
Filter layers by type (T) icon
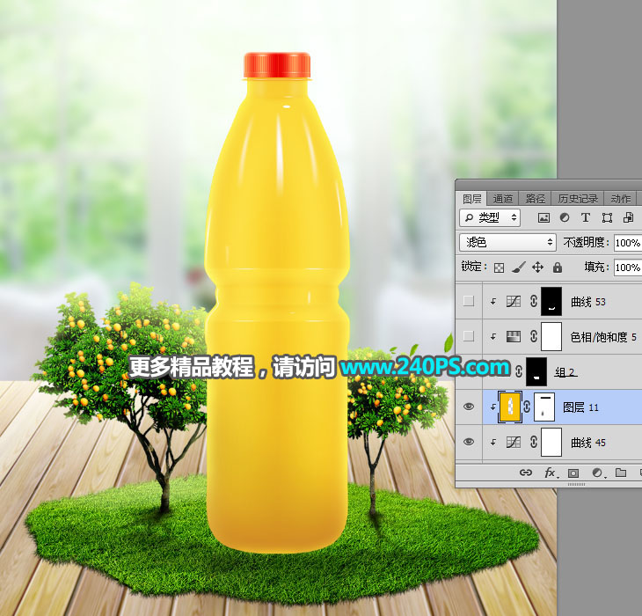click(586, 217)
